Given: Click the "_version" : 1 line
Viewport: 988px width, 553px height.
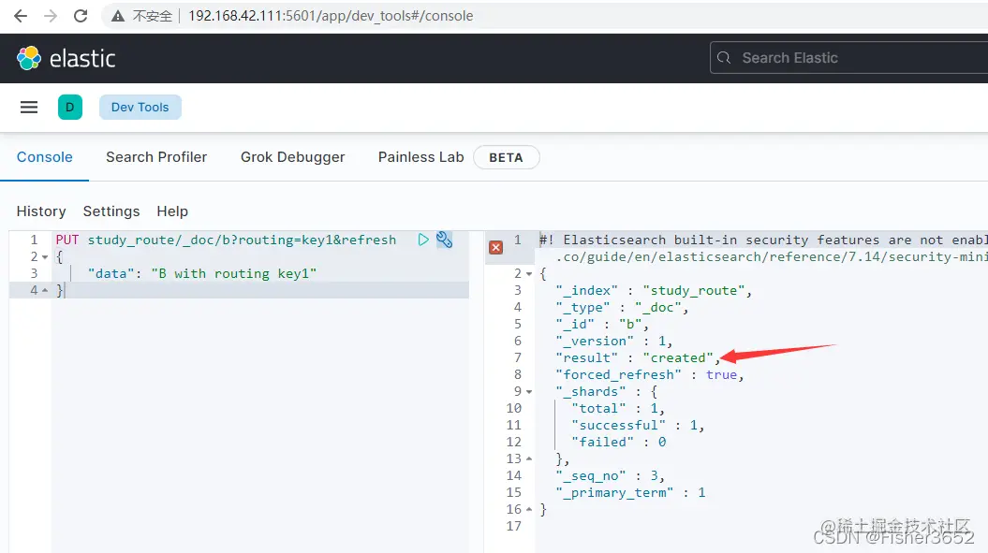Looking at the screenshot, I should 614,341.
